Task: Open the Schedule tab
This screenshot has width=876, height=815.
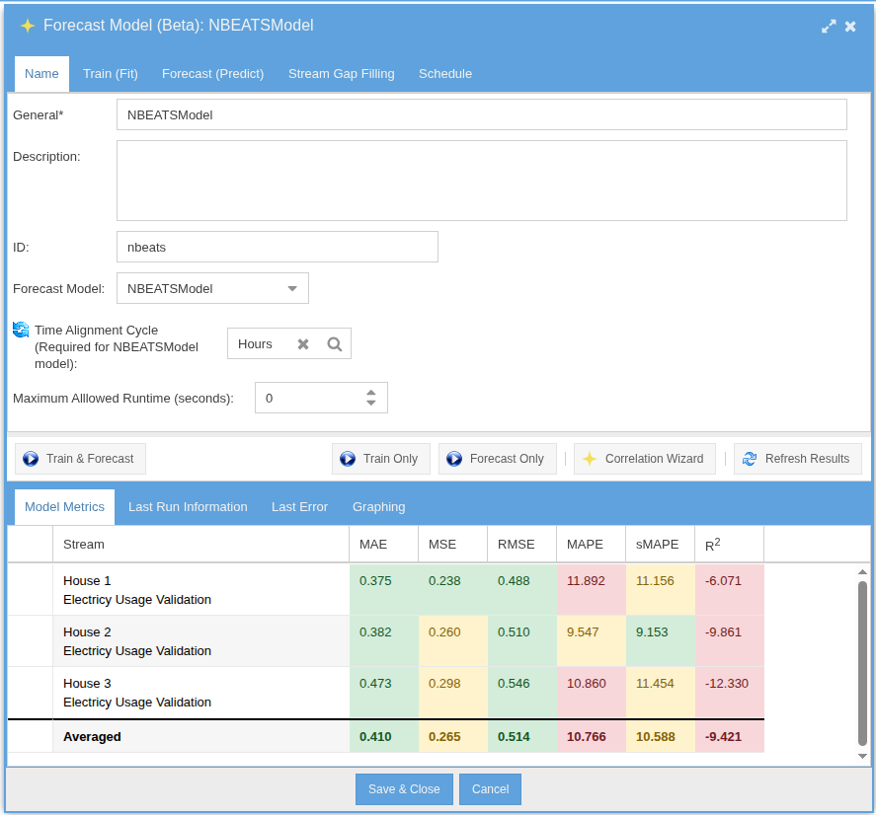Action: point(445,74)
